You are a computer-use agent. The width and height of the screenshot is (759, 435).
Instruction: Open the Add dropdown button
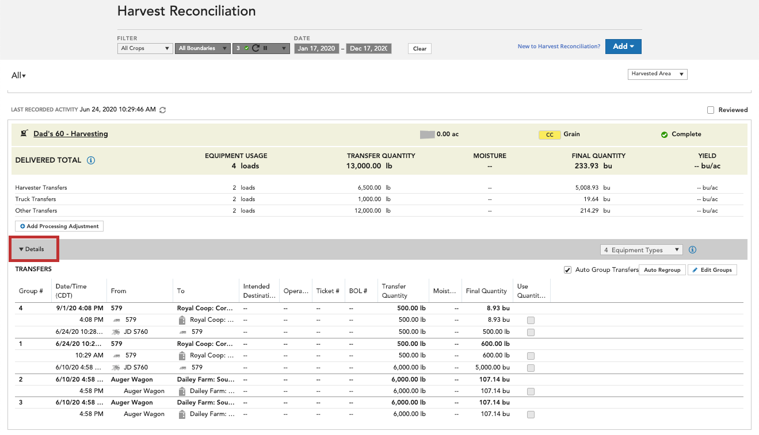[623, 47]
